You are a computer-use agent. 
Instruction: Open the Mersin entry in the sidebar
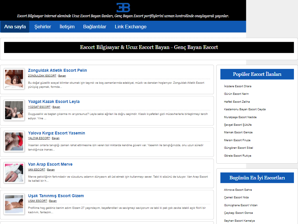pos(237,140)
